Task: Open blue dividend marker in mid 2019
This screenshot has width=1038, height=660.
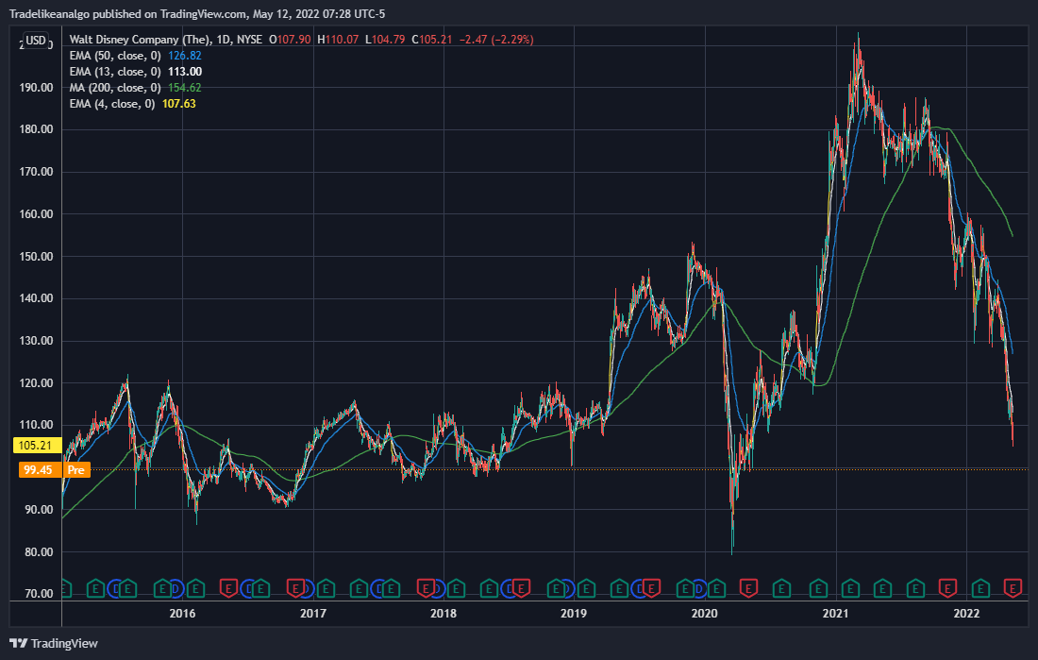Action: tap(638, 588)
